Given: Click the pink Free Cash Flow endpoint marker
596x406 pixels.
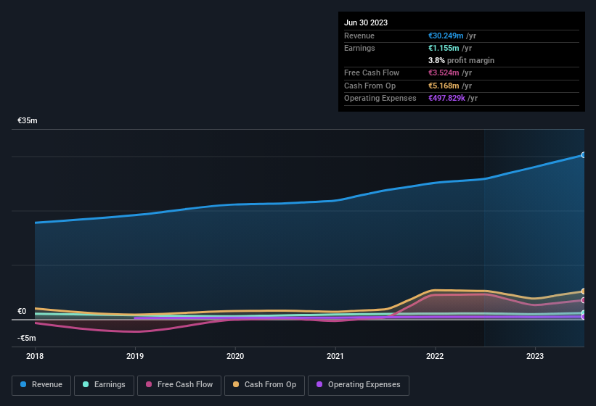Looking at the screenshot, I should pyautogui.click(x=584, y=300).
